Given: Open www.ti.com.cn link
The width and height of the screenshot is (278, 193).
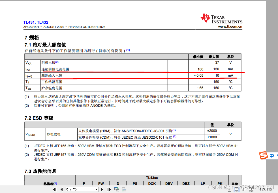Looking at the screenshot, I should point(230,26).
